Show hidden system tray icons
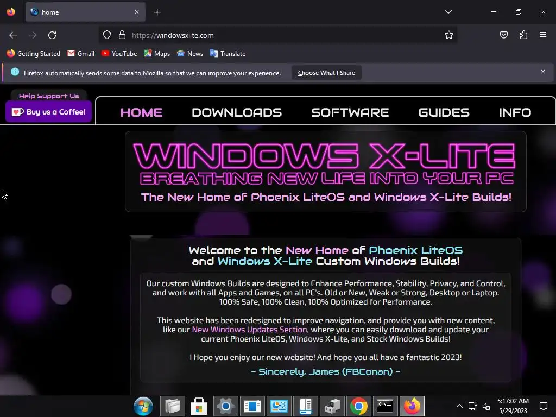This screenshot has height=417, width=556. coord(459,406)
